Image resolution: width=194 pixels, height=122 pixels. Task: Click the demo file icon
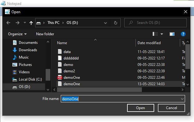(x=60, y=64)
